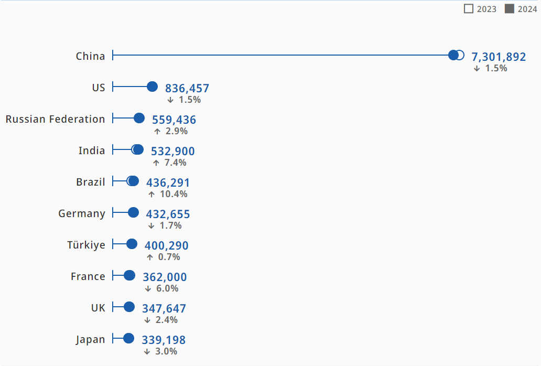The width and height of the screenshot is (541, 366).
Task: Click the US data point marker
Action: (152, 87)
